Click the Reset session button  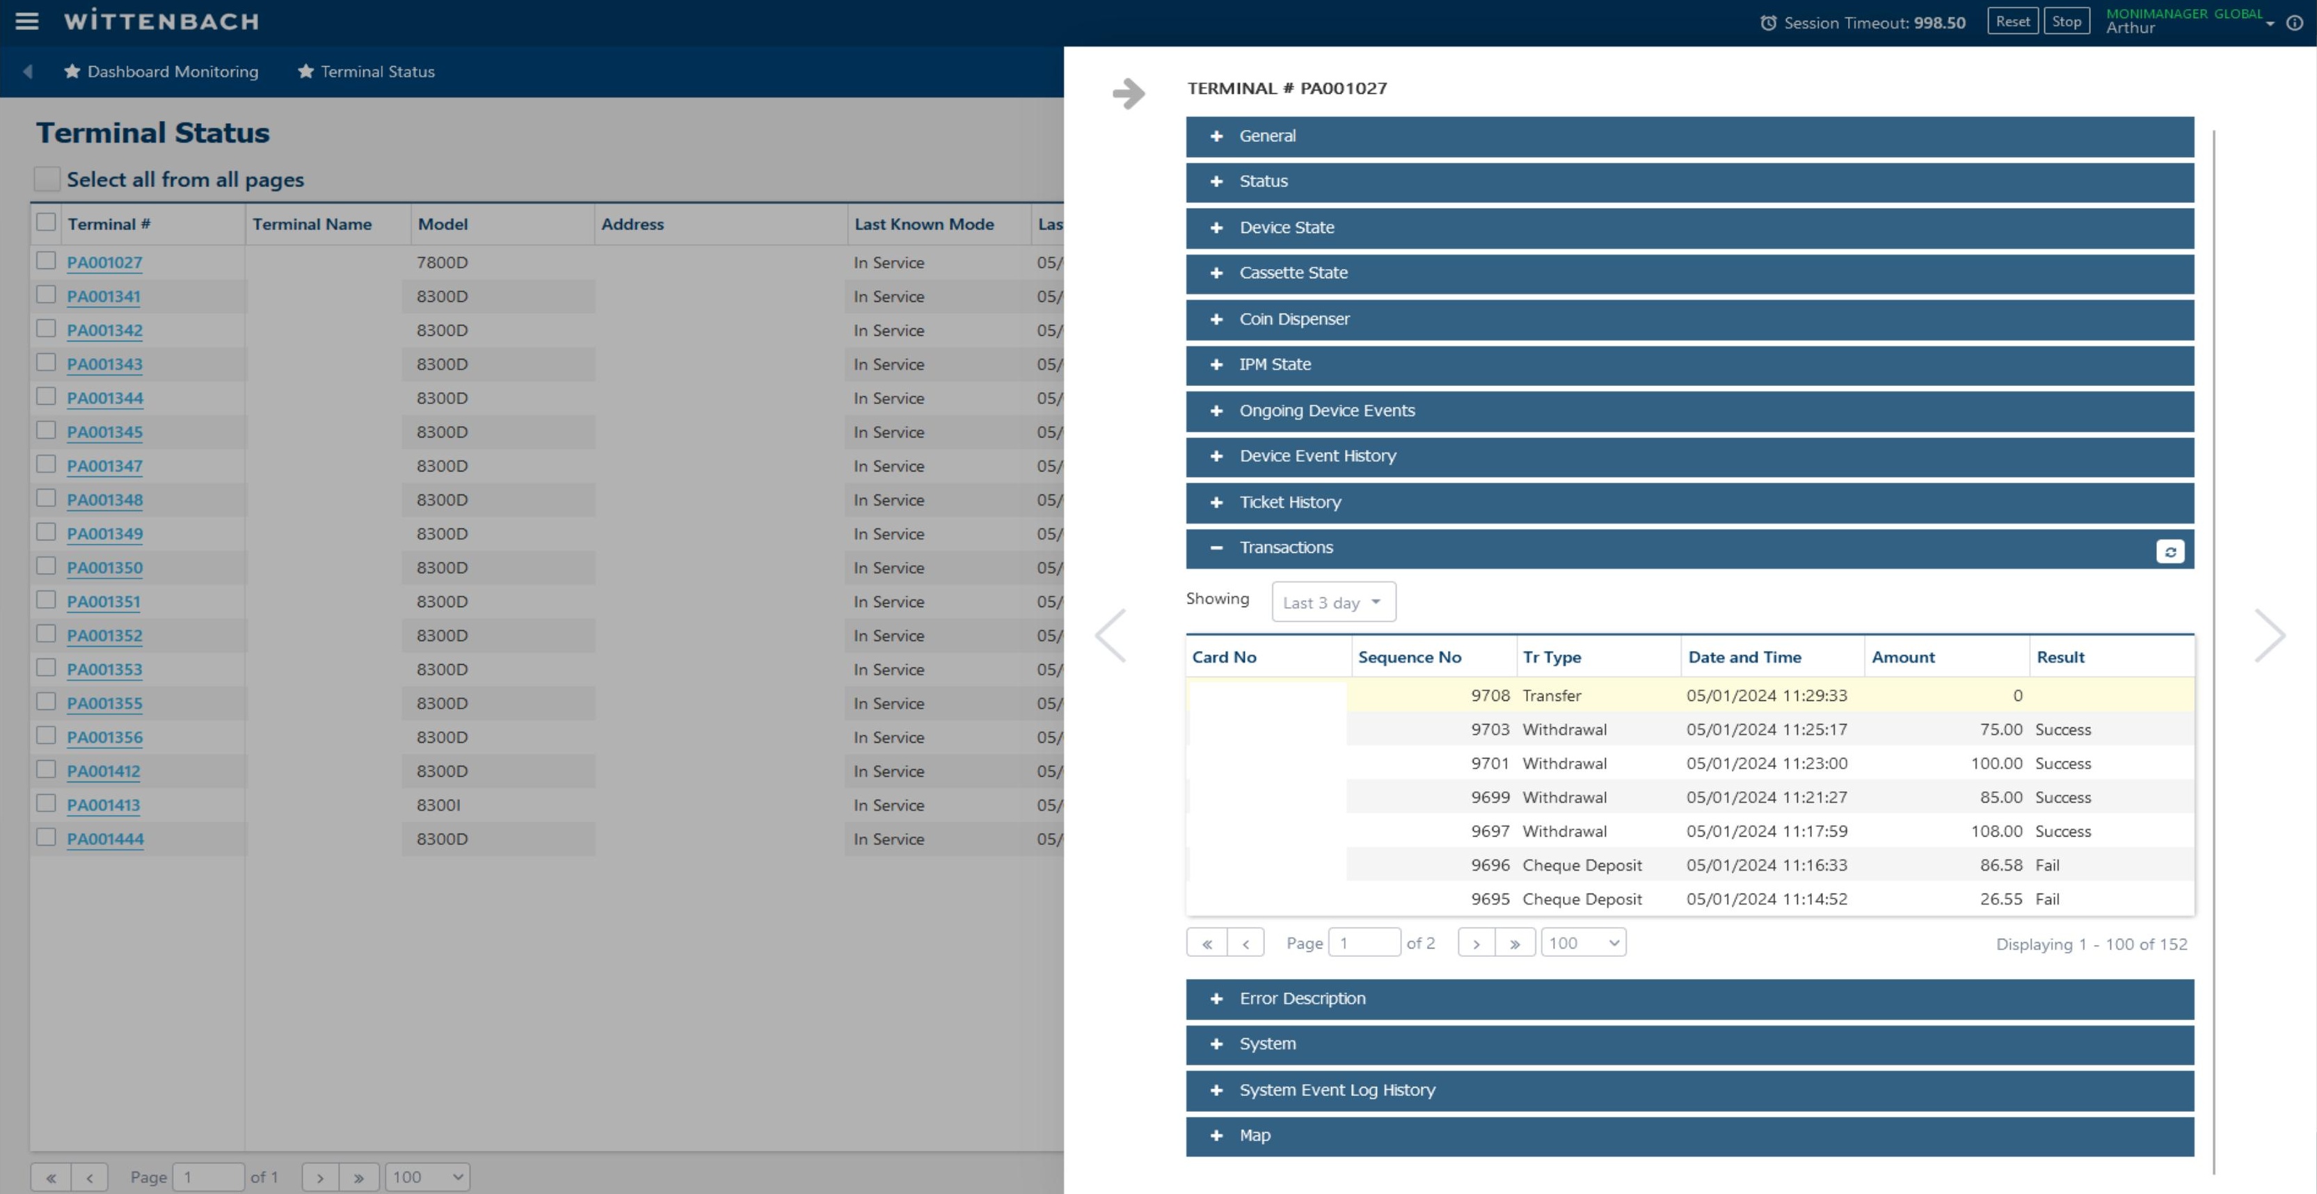[2012, 22]
